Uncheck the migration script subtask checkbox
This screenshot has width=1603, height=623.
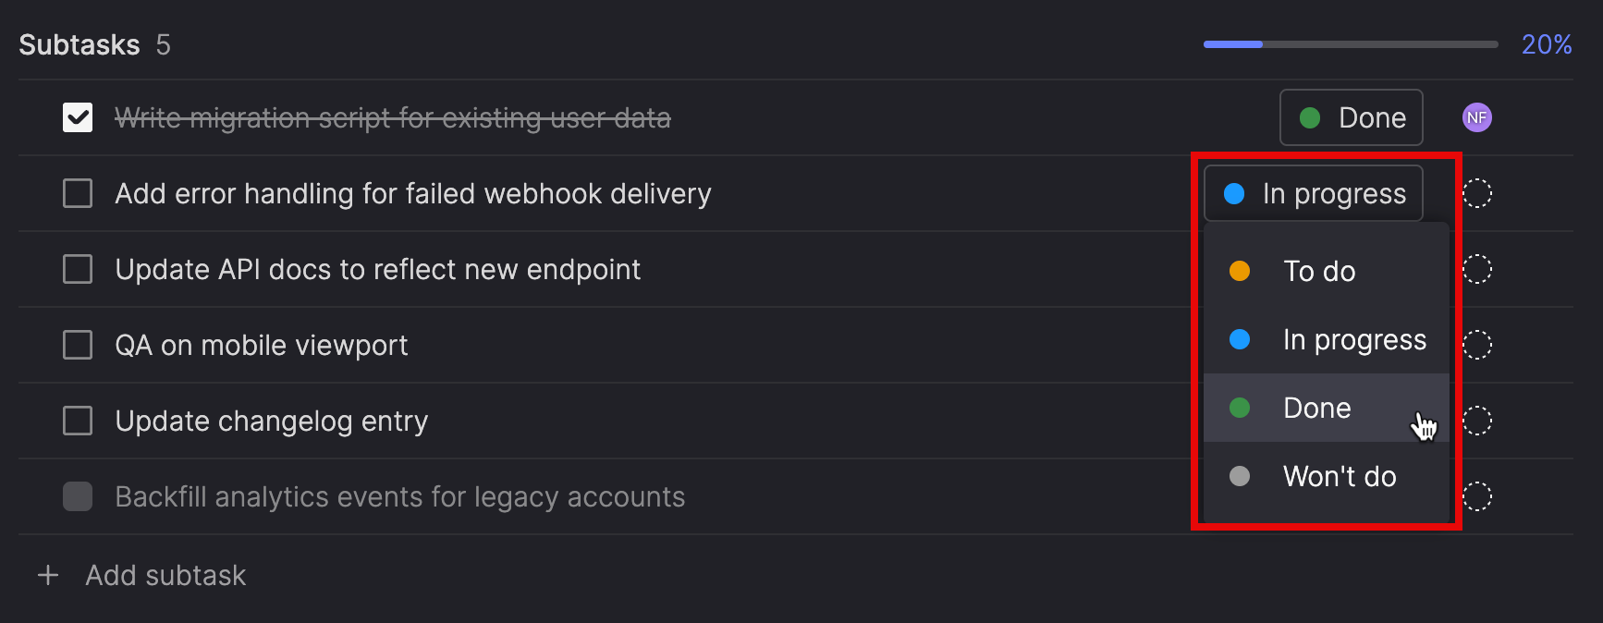pos(78,117)
